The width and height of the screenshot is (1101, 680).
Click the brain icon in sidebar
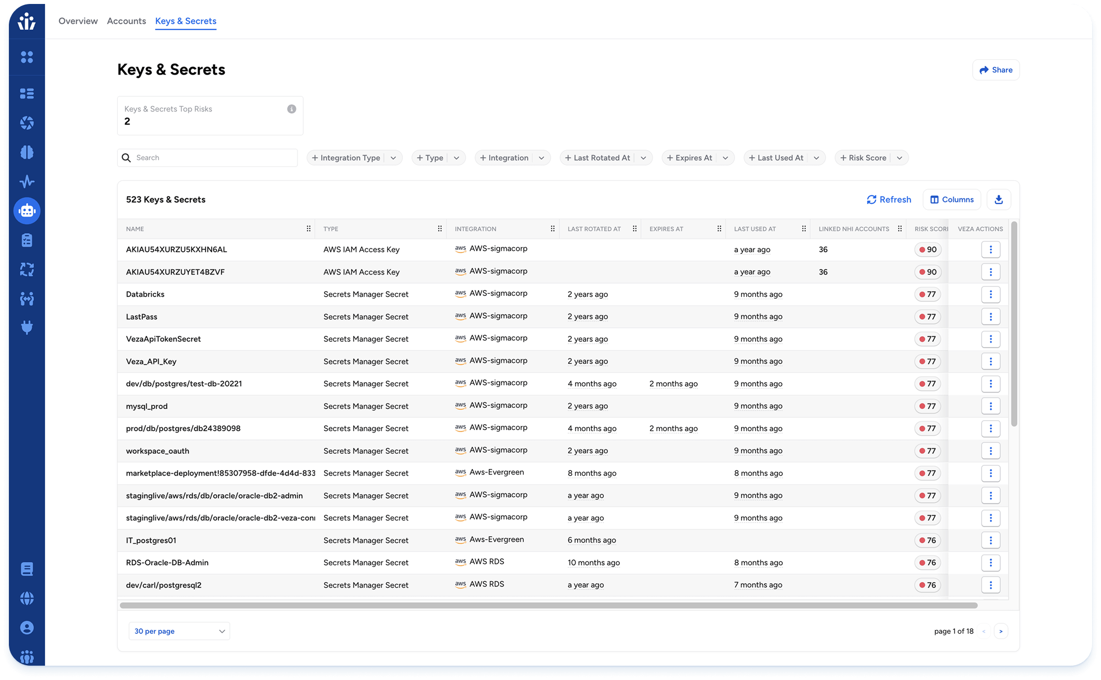[27, 152]
